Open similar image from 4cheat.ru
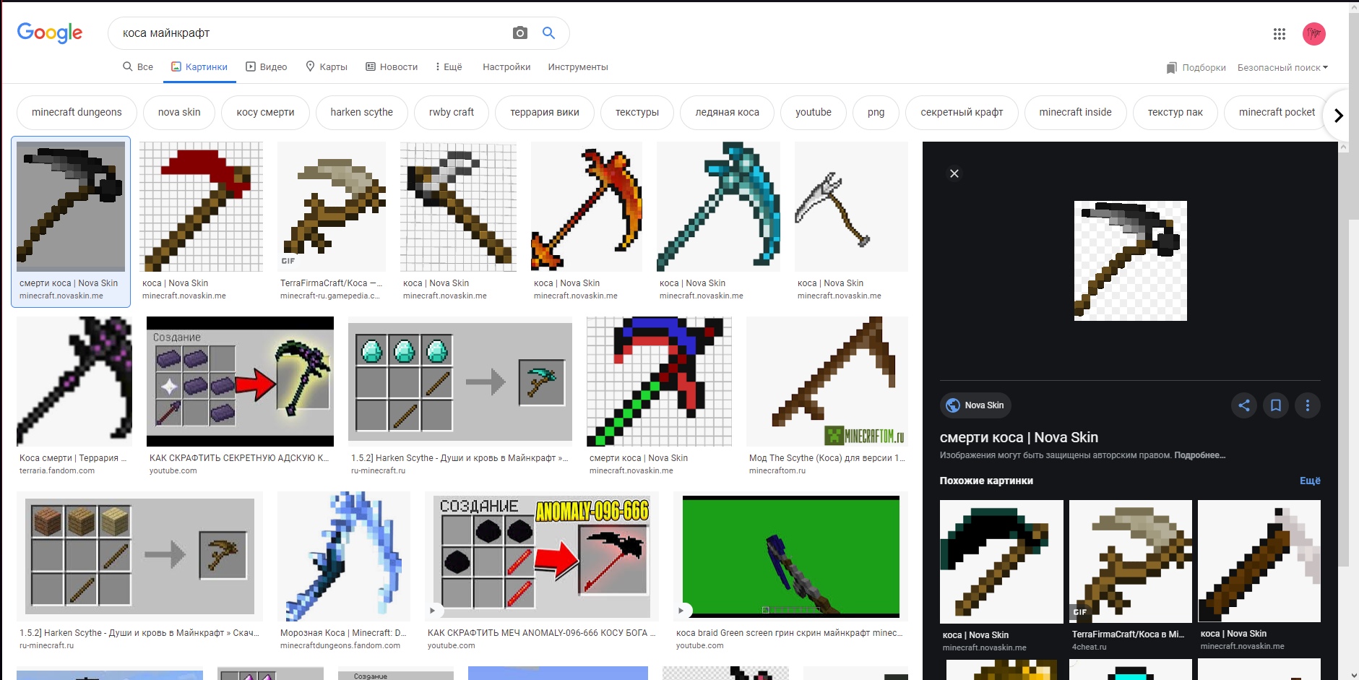 (1131, 561)
